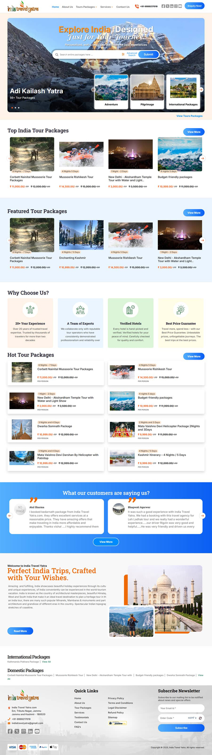Open the Pilgrimage category thumbnail
212x755 pixels.
(x=147, y=91)
